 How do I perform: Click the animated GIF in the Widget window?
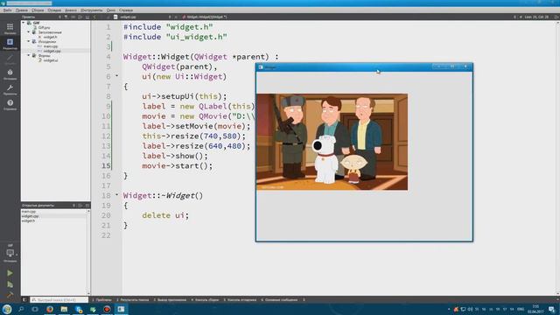pyautogui.click(x=332, y=142)
